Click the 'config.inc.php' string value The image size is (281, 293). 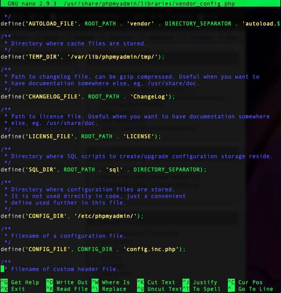(x=151, y=249)
